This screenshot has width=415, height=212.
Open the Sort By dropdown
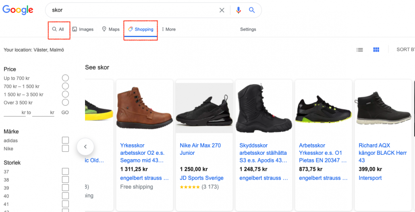click(405, 50)
